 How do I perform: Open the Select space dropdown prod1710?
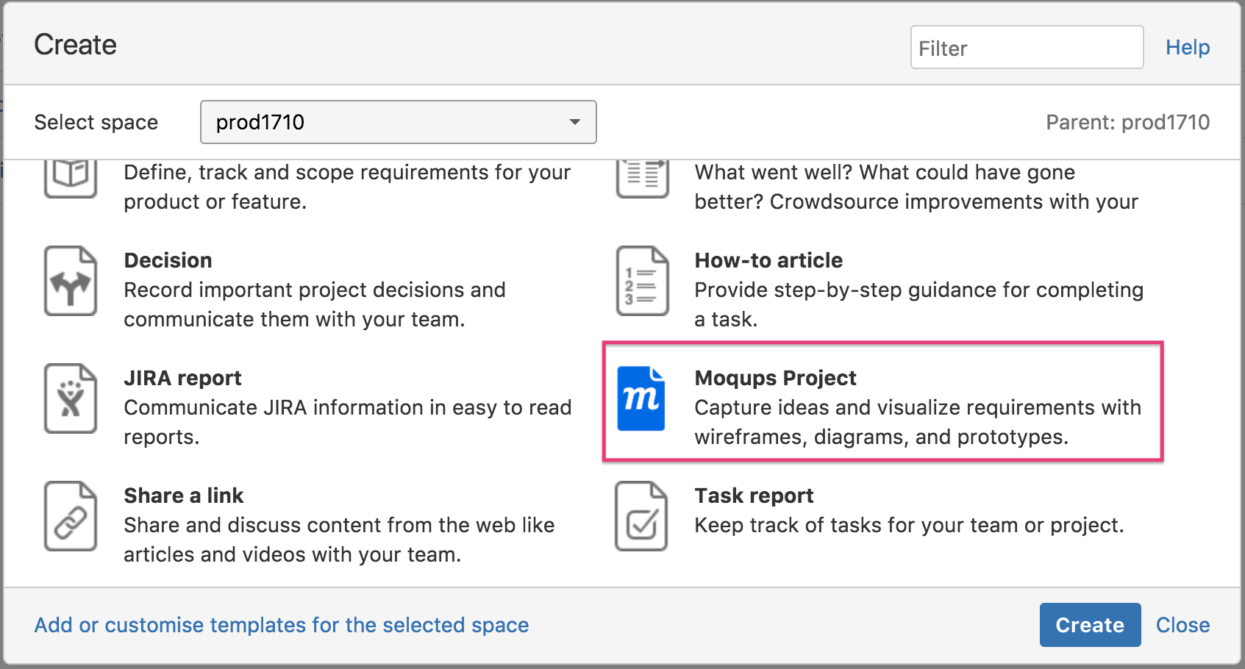tap(398, 122)
